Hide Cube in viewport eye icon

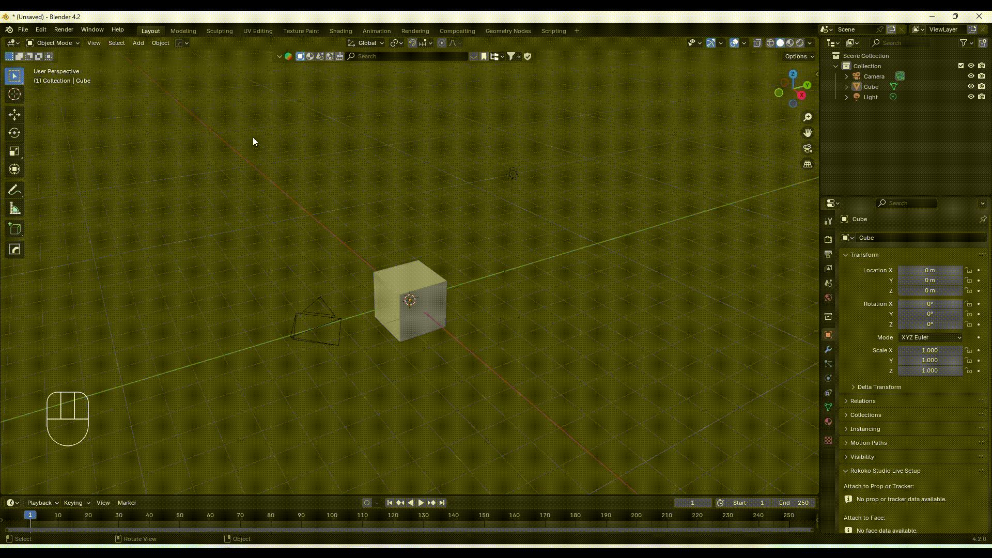[971, 86]
